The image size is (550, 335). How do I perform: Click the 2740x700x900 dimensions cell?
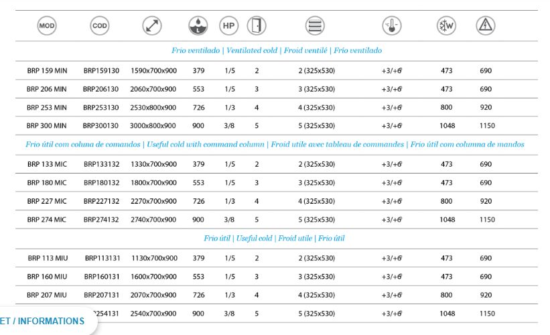pyautogui.click(x=153, y=220)
